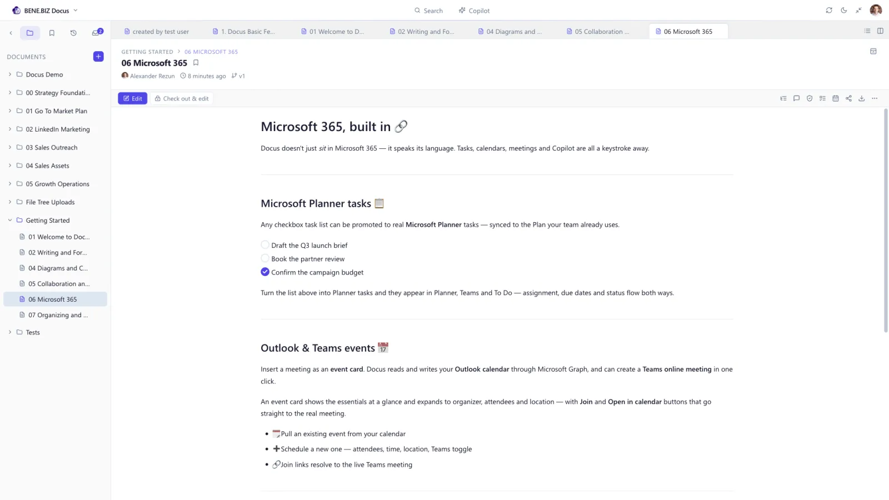Switch to the 01 Welcome to D... tab
Viewport: 889px width, 500px height.
click(x=332, y=32)
